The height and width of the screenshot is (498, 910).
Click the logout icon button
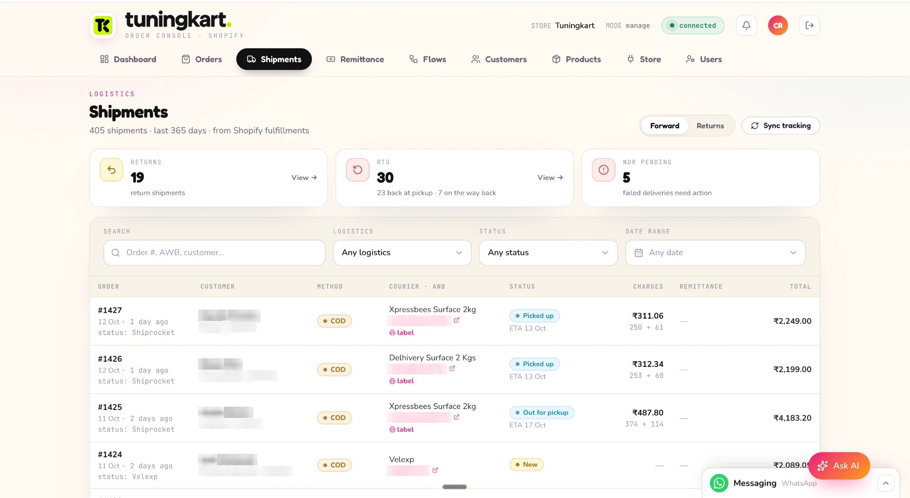pos(810,25)
